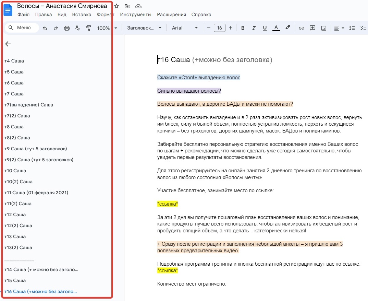
Task: Open the Справка menu
Action: tap(201, 14)
